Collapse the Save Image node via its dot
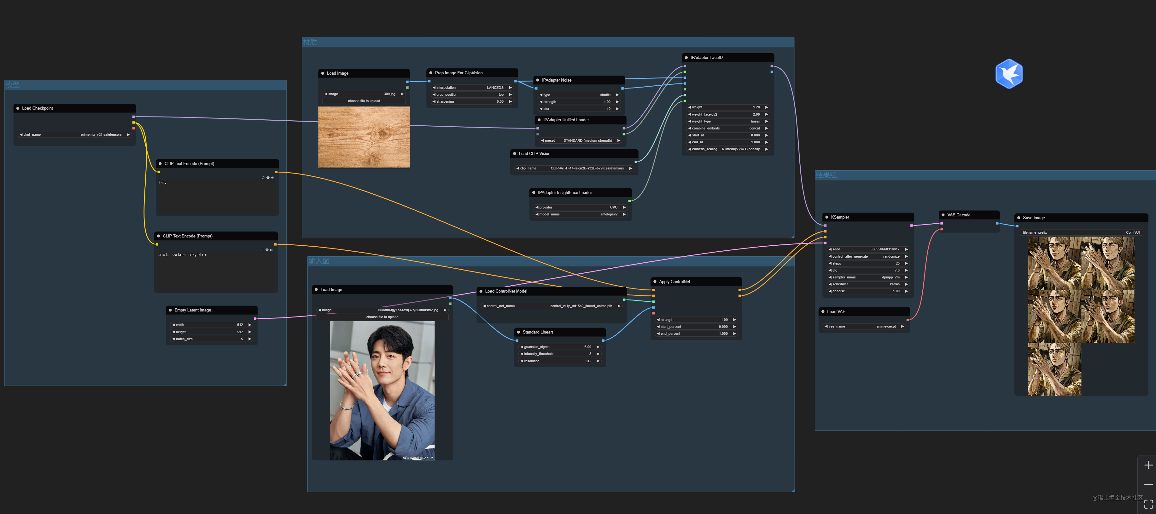This screenshot has height=514, width=1156. pos(1019,217)
